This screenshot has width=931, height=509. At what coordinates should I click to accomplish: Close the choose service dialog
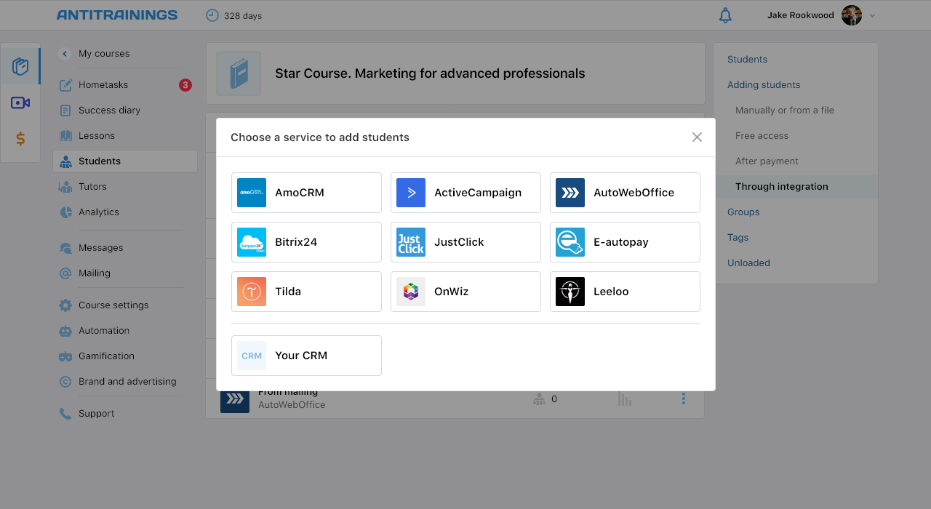(x=697, y=137)
